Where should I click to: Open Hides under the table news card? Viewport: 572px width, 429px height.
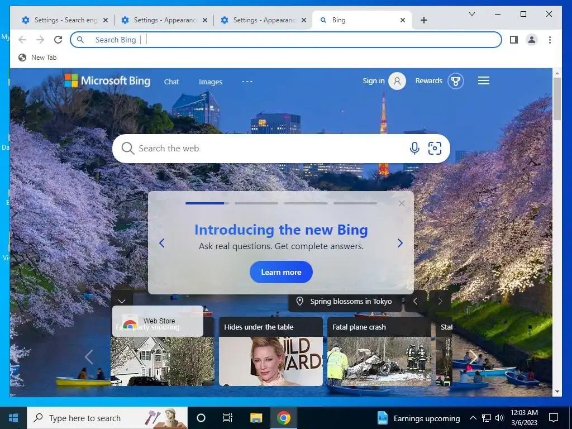[x=271, y=351]
